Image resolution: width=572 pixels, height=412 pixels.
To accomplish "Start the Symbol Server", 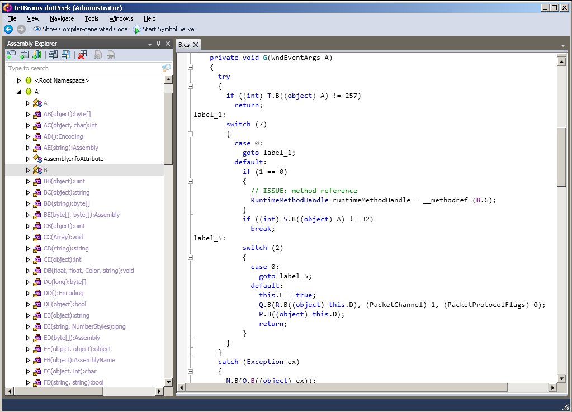I will (x=164, y=29).
